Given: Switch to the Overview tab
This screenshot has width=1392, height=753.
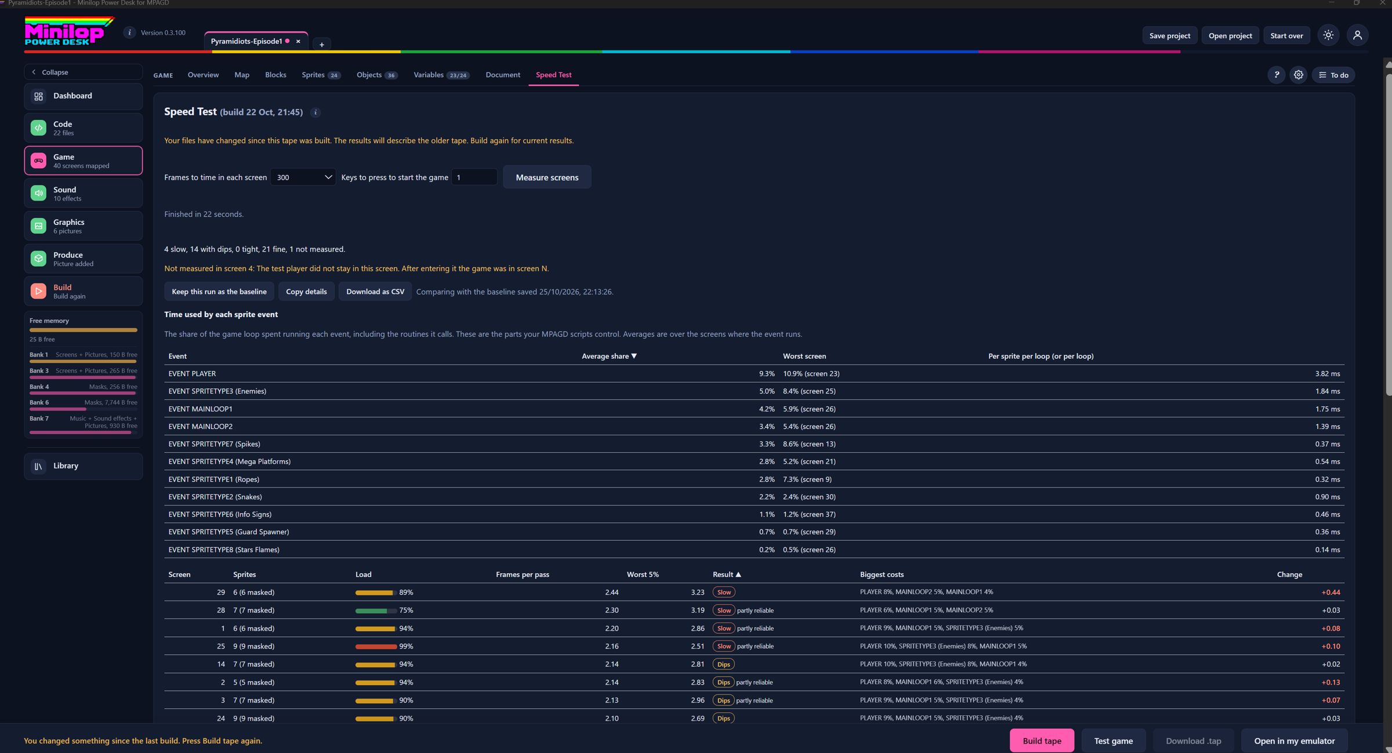Looking at the screenshot, I should coord(203,75).
